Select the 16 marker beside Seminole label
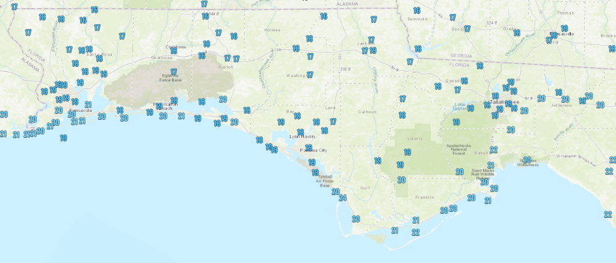Screen dimensions: 616x263 (x=416, y=11)
